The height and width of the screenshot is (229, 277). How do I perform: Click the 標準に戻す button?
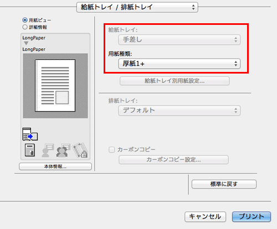pos(224,184)
